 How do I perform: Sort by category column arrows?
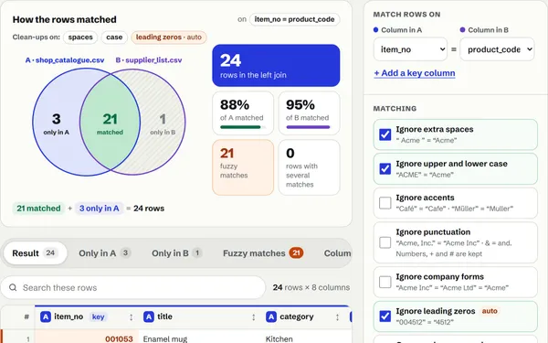[337, 317]
